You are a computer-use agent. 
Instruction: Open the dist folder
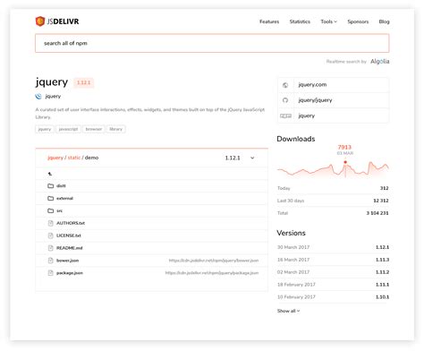click(61, 186)
